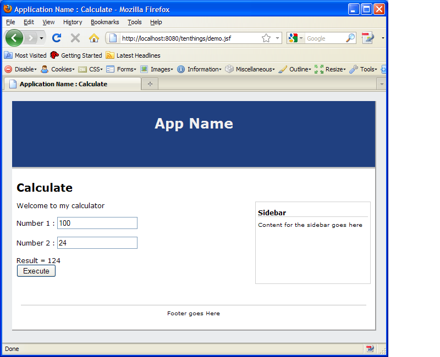Open the File menu

pos(10,22)
